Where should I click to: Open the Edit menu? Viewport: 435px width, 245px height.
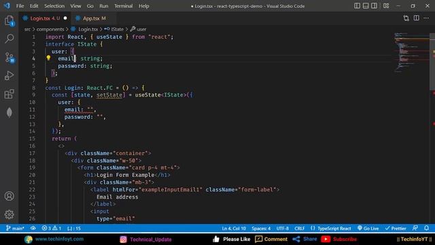pos(34,6)
